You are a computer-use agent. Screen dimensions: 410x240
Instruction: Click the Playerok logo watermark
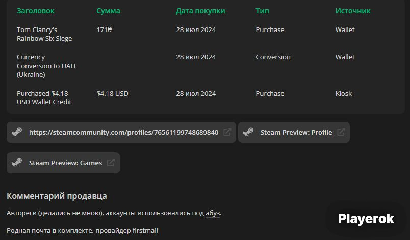pos(366,219)
